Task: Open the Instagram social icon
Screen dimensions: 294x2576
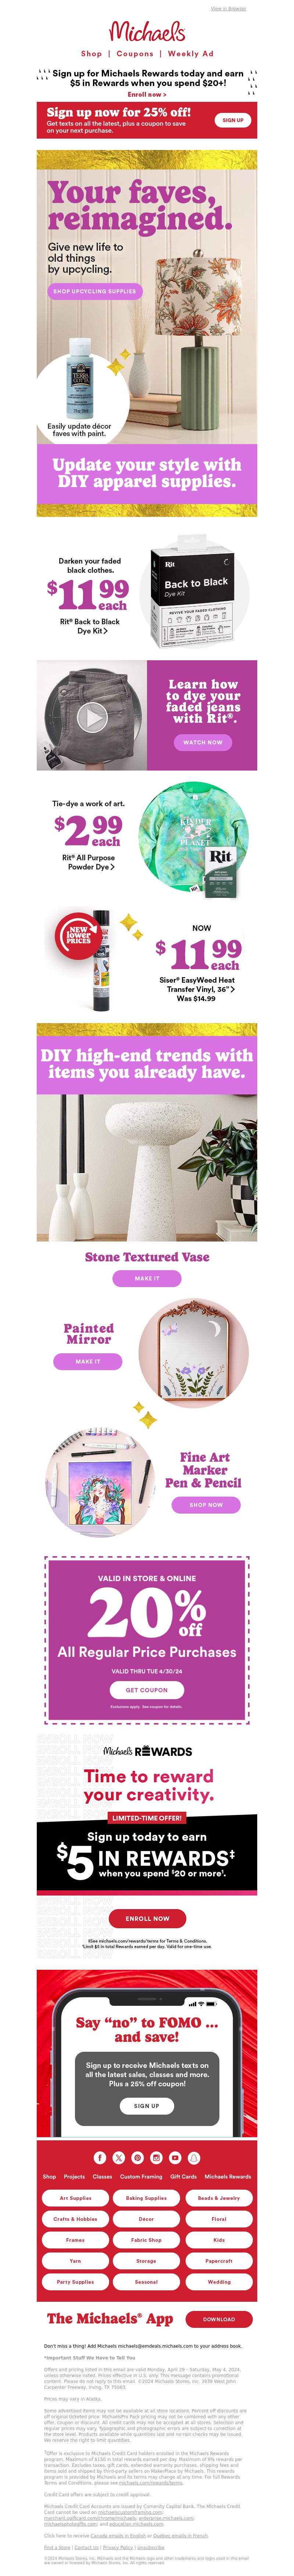Action: point(156,2157)
